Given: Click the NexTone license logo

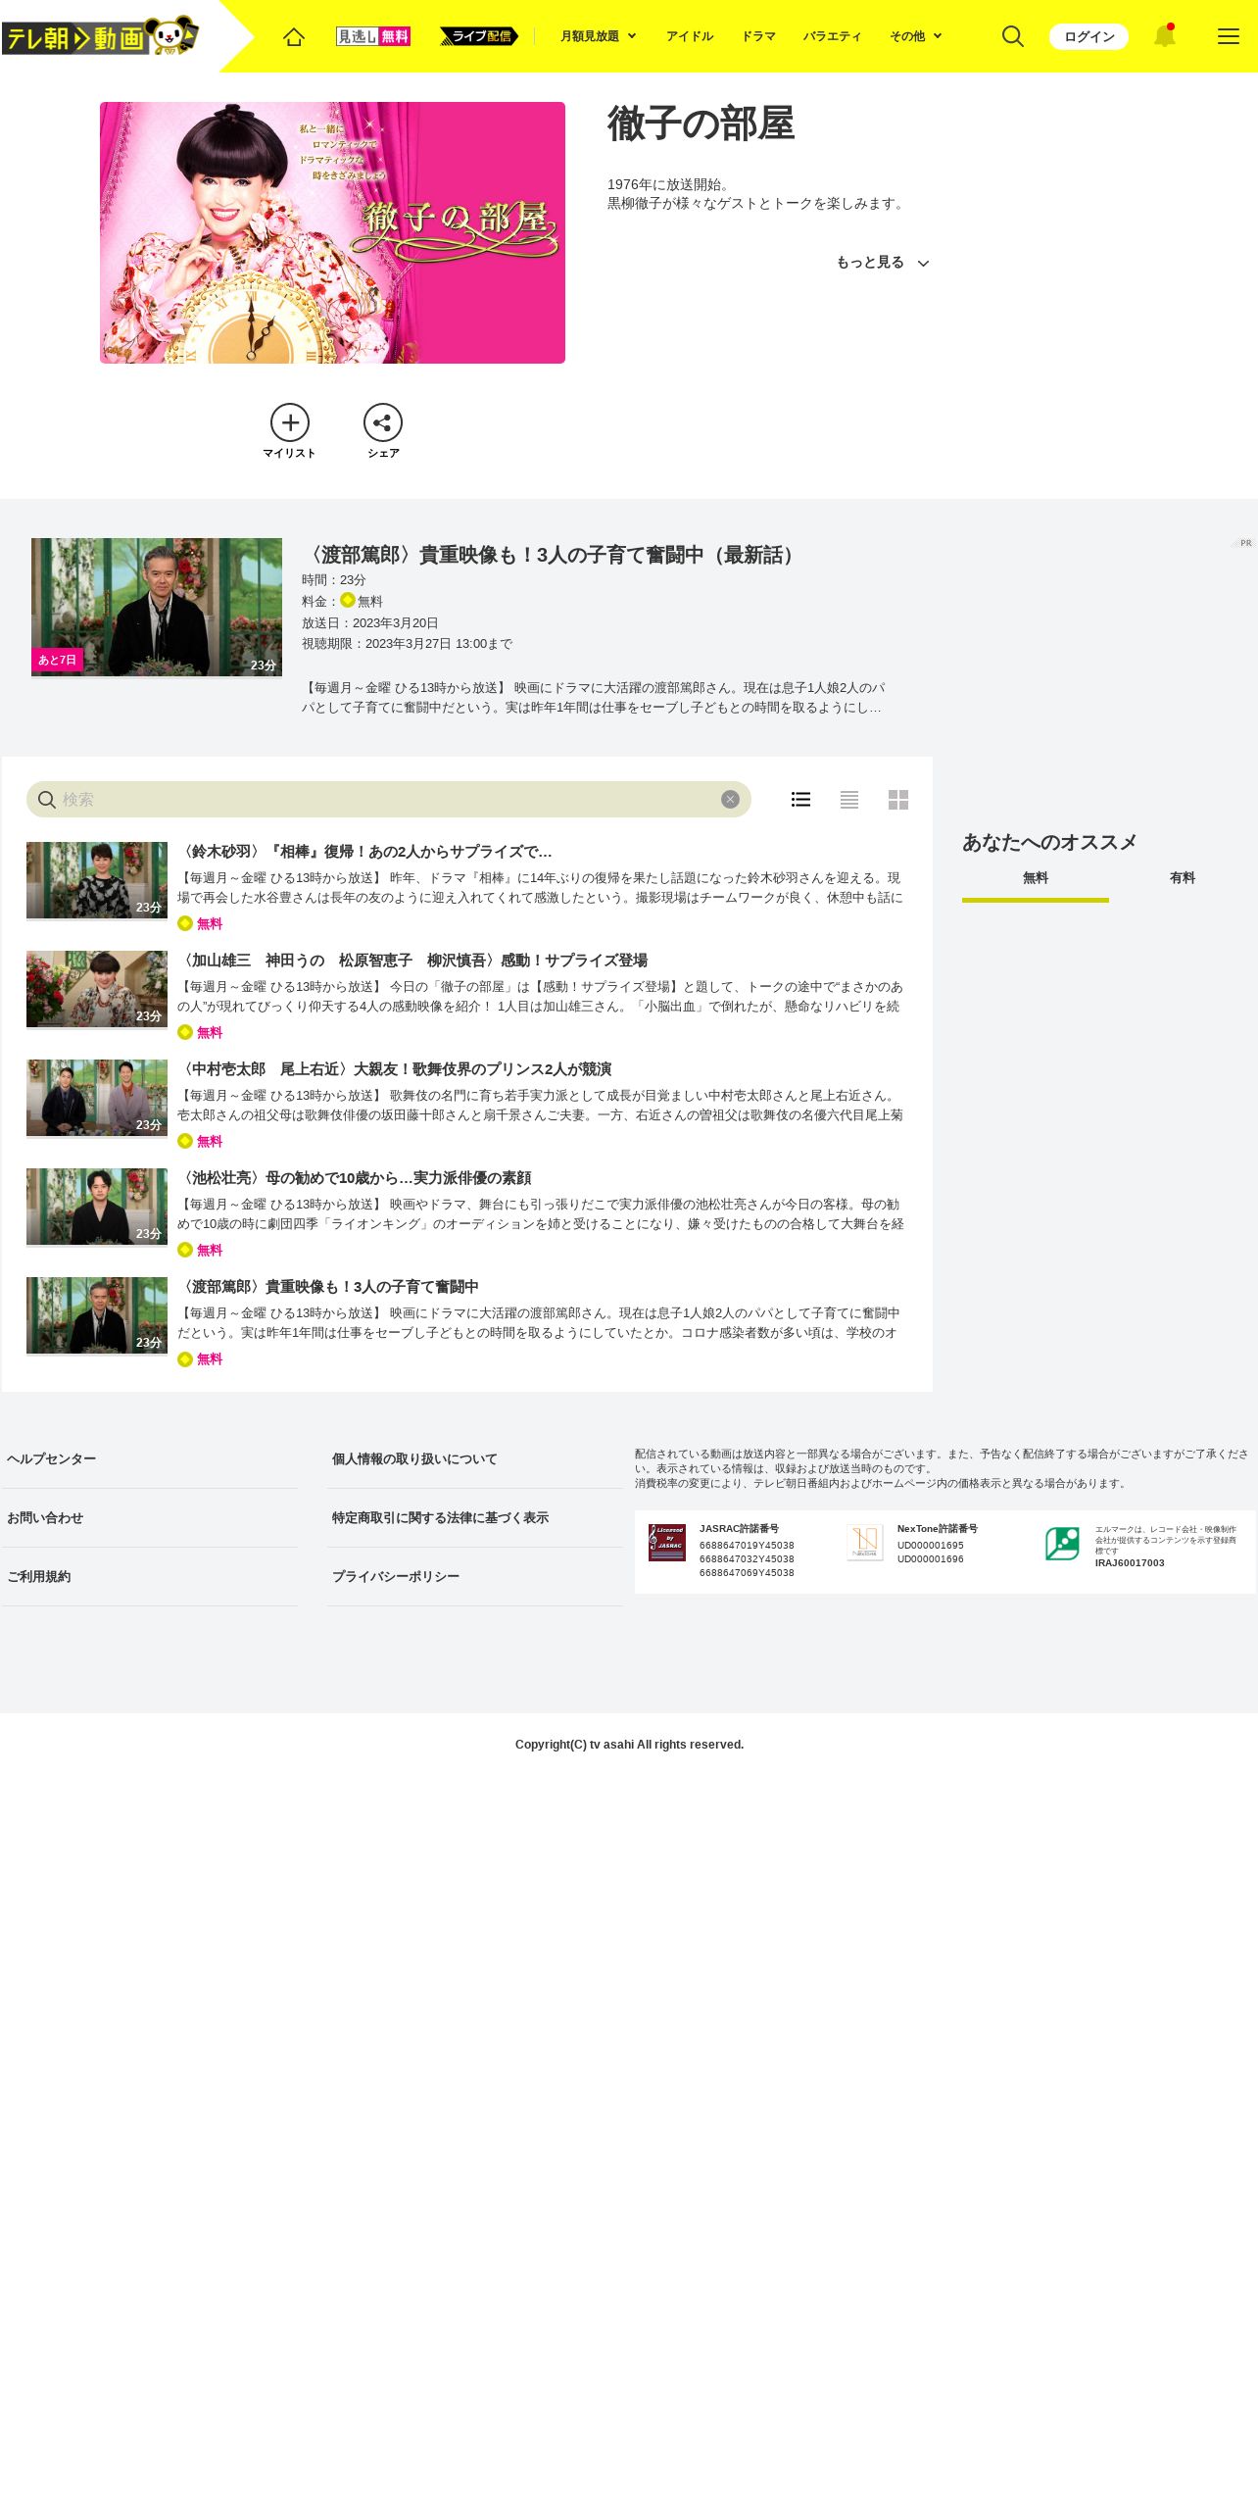Looking at the screenshot, I should [x=865, y=1543].
